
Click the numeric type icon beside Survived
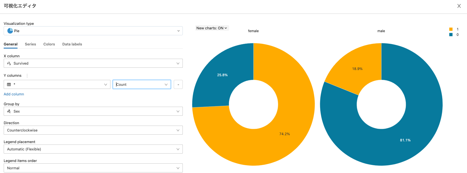pyautogui.click(x=9, y=63)
